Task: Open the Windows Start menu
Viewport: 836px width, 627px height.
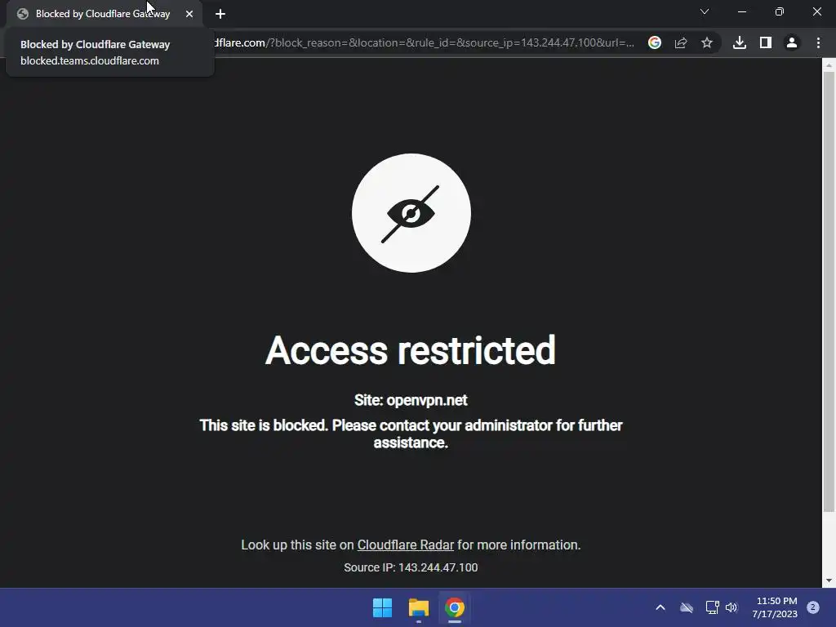Action: pyautogui.click(x=382, y=607)
